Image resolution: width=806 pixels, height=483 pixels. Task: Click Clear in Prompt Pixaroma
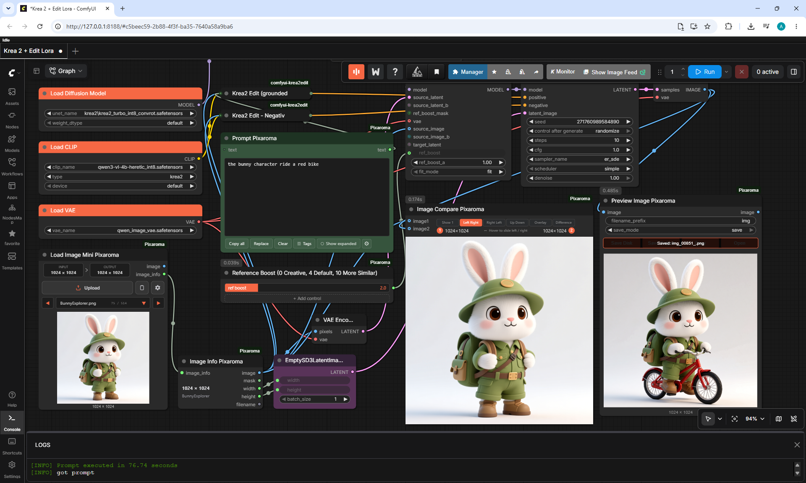[x=283, y=244]
